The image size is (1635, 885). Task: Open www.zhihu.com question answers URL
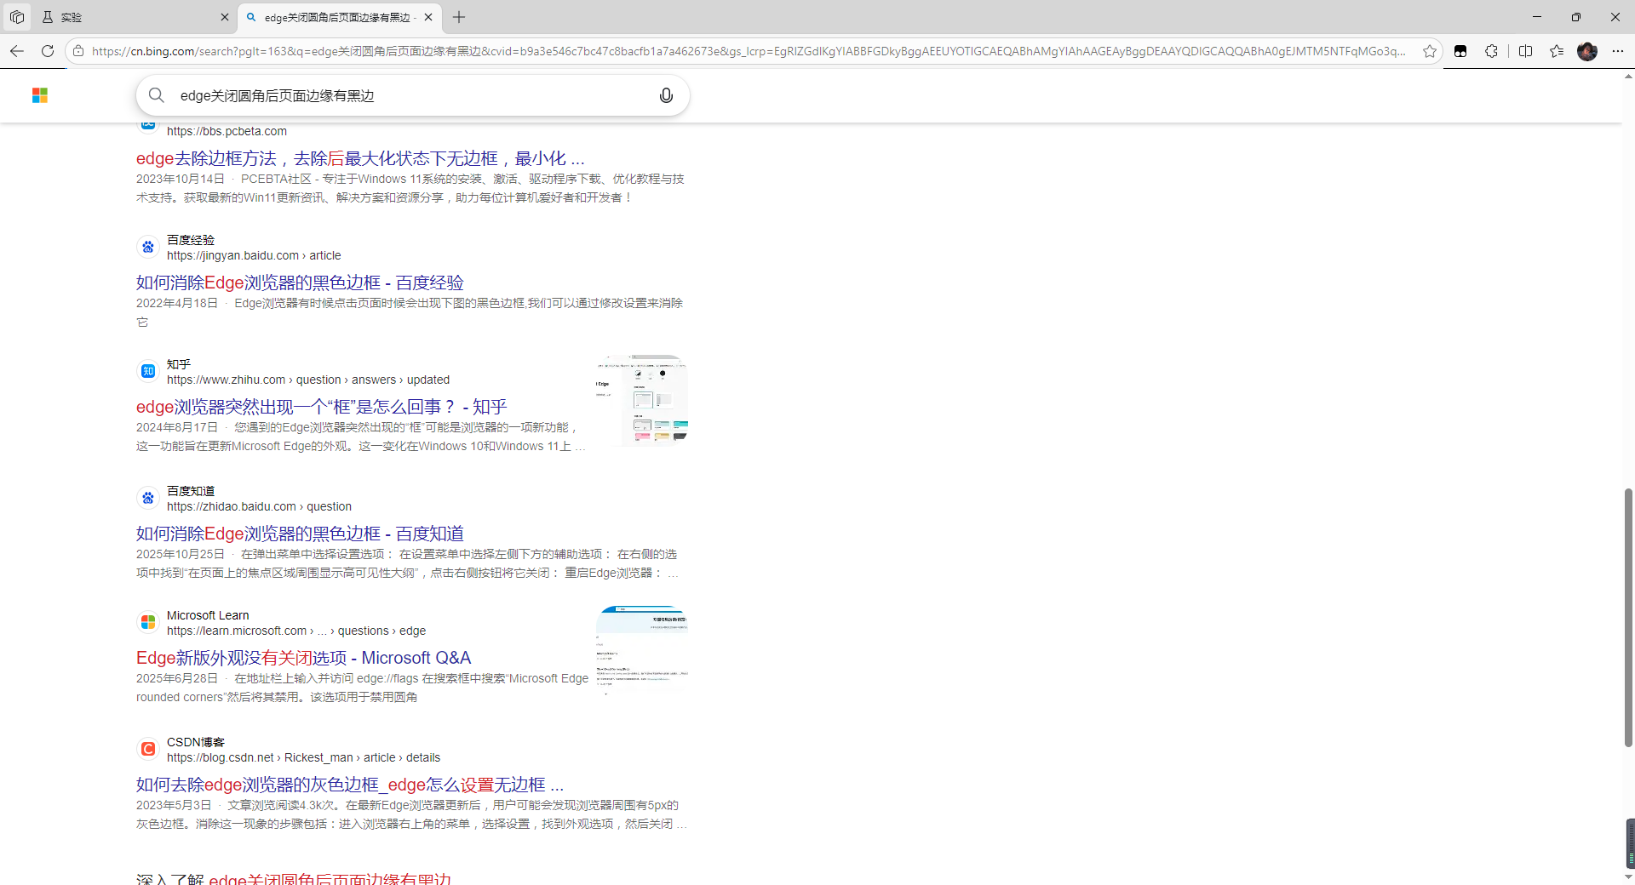[x=308, y=380]
